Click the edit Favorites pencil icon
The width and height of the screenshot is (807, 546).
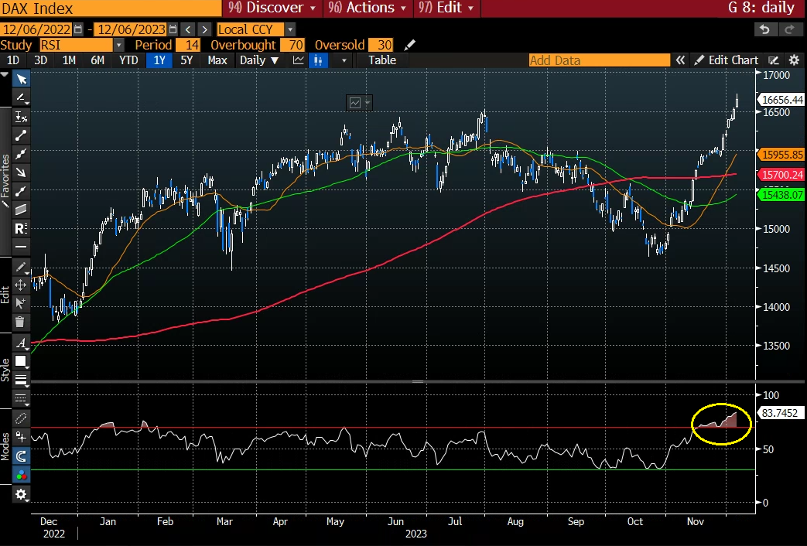[x=5, y=204]
